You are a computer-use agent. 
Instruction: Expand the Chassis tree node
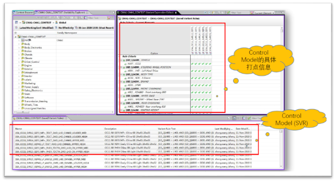click(19, 55)
